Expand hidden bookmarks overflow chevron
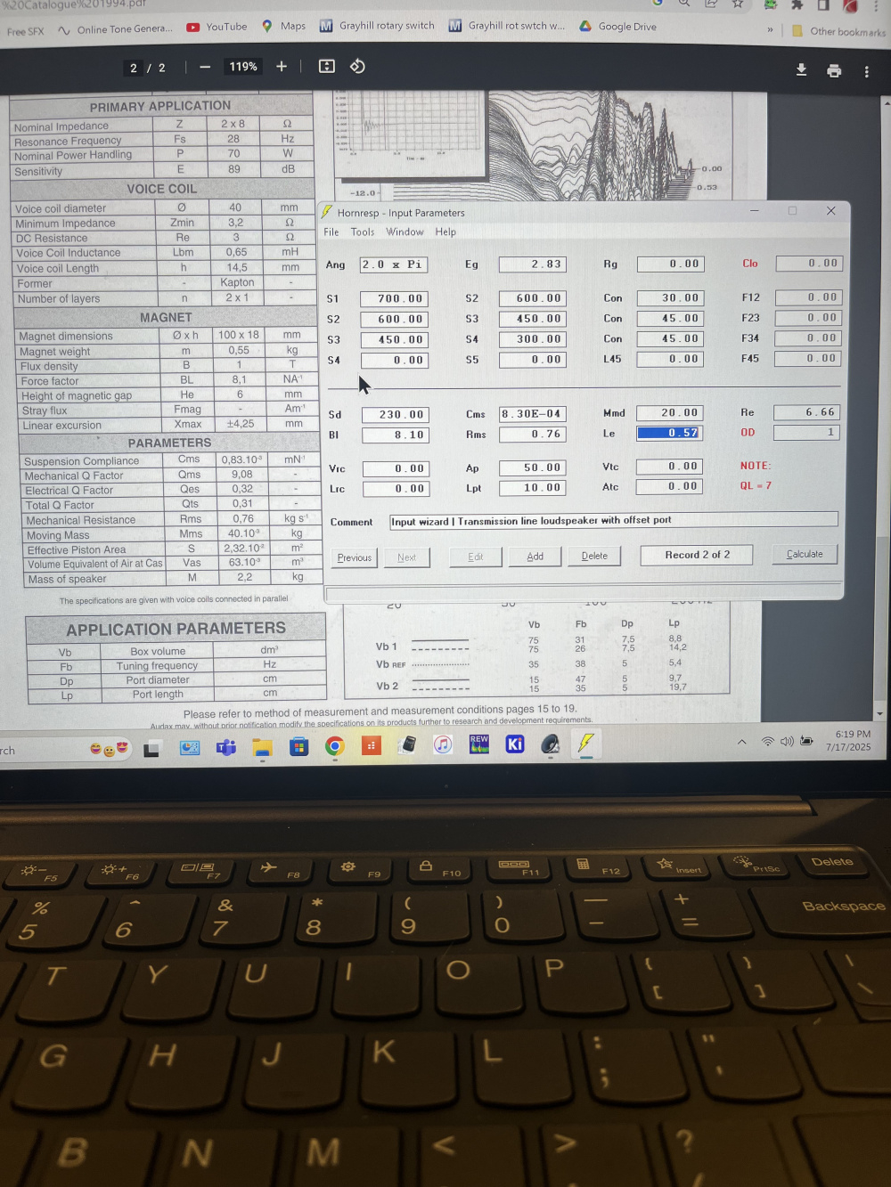 pyautogui.click(x=770, y=29)
